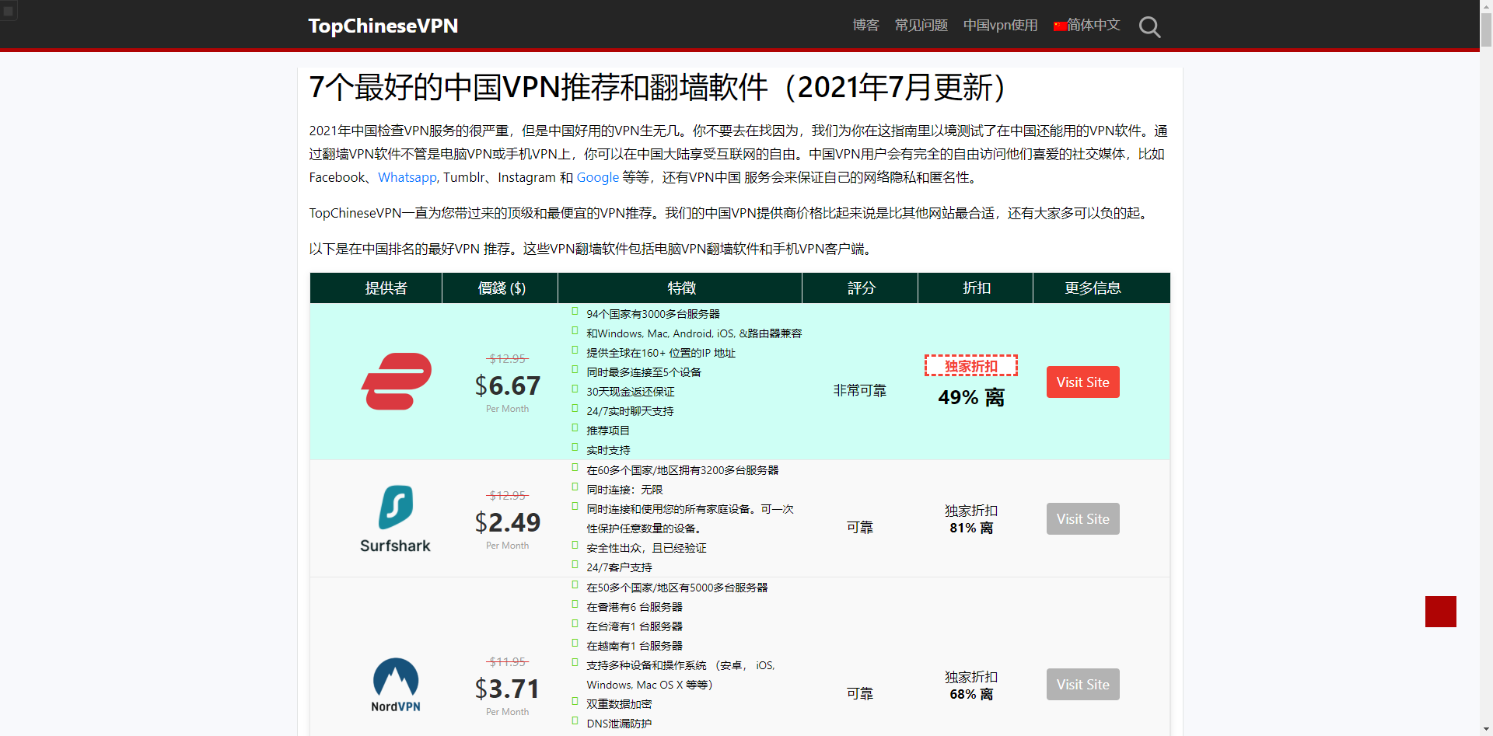Image resolution: width=1493 pixels, height=736 pixels.
Task: Open the search magnifier icon
Action: [1149, 27]
